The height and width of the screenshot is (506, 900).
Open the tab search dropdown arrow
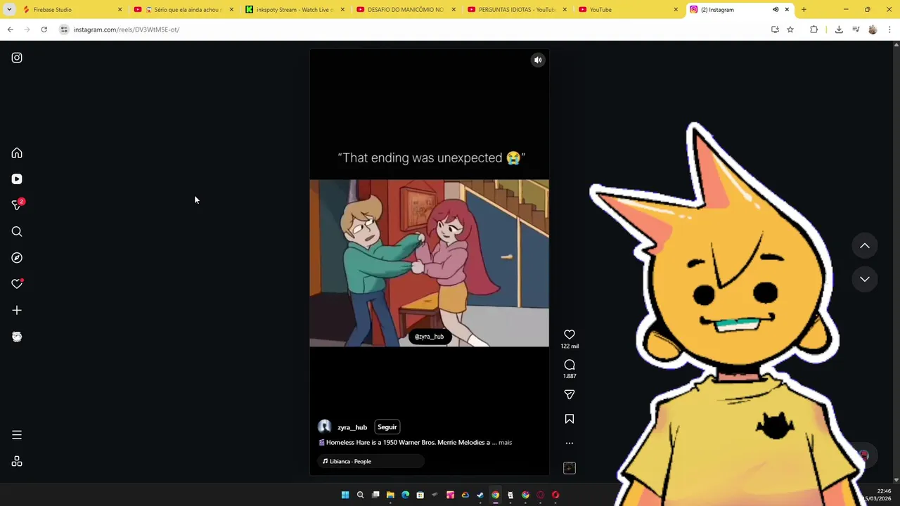[9, 10]
